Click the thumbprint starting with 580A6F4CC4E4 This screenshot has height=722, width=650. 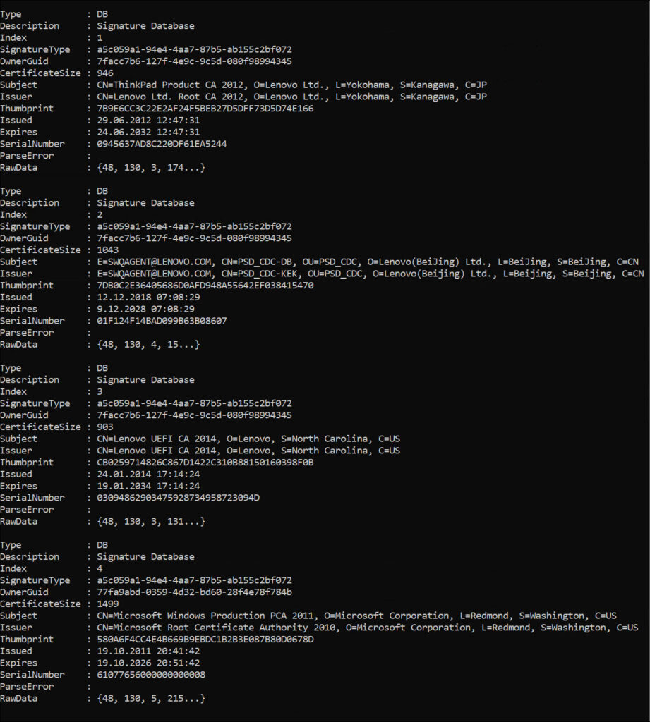[205, 640]
